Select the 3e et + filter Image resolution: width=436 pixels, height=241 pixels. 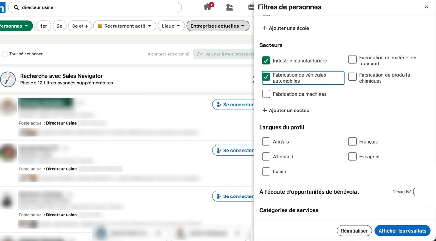point(80,26)
